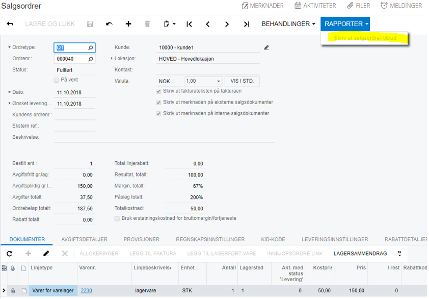Click the save disk icon
The width and height of the screenshot is (429, 299).
click(90, 24)
